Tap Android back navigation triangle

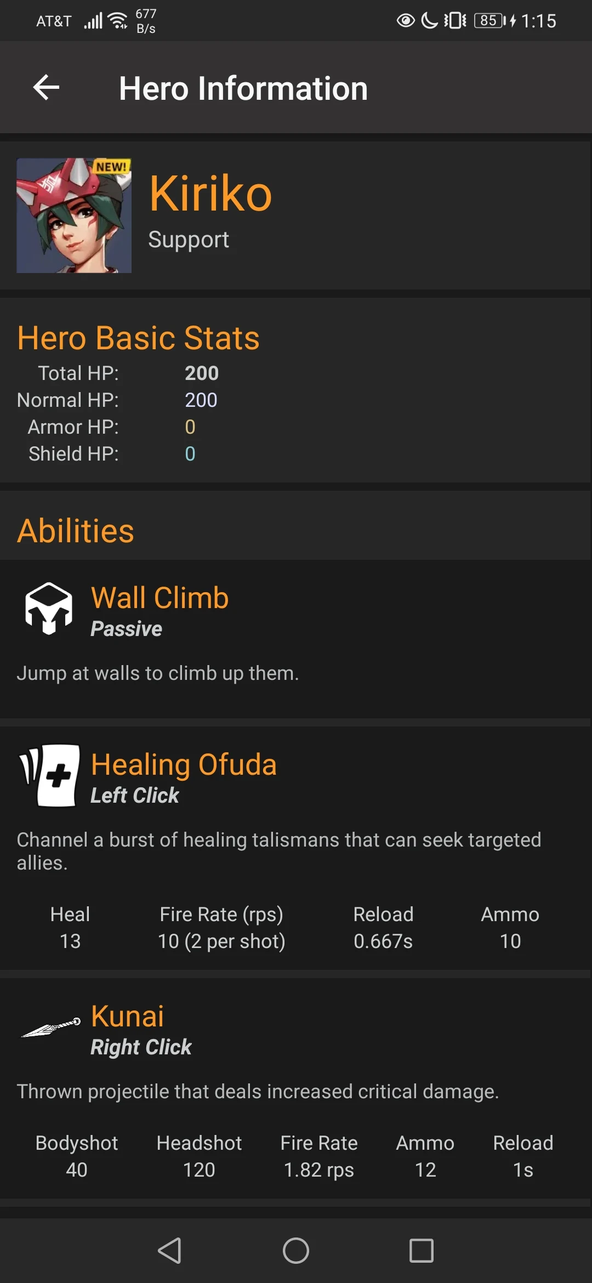click(170, 1251)
